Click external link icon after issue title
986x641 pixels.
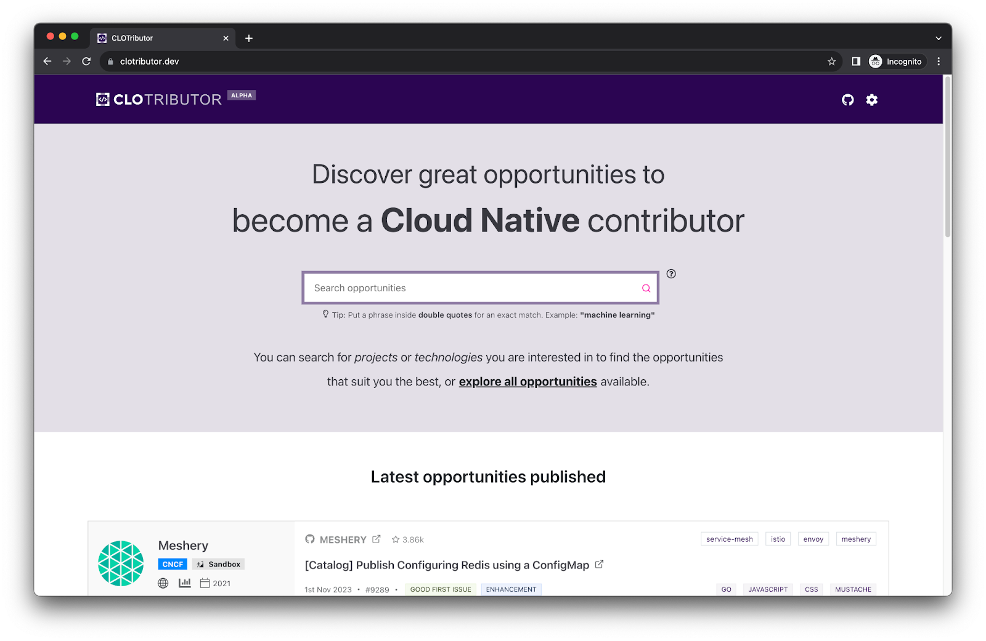coord(599,564)
